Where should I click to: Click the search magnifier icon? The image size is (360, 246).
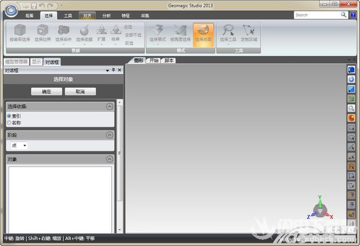point(343,15)
